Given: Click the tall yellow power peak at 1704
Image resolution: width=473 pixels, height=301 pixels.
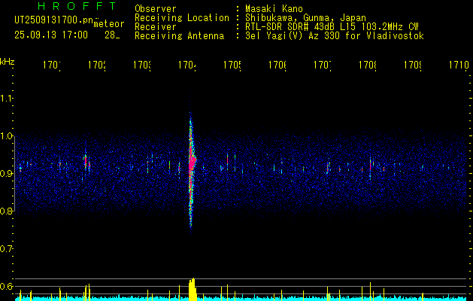Looking at the screenshot, I should pos(193,290).
